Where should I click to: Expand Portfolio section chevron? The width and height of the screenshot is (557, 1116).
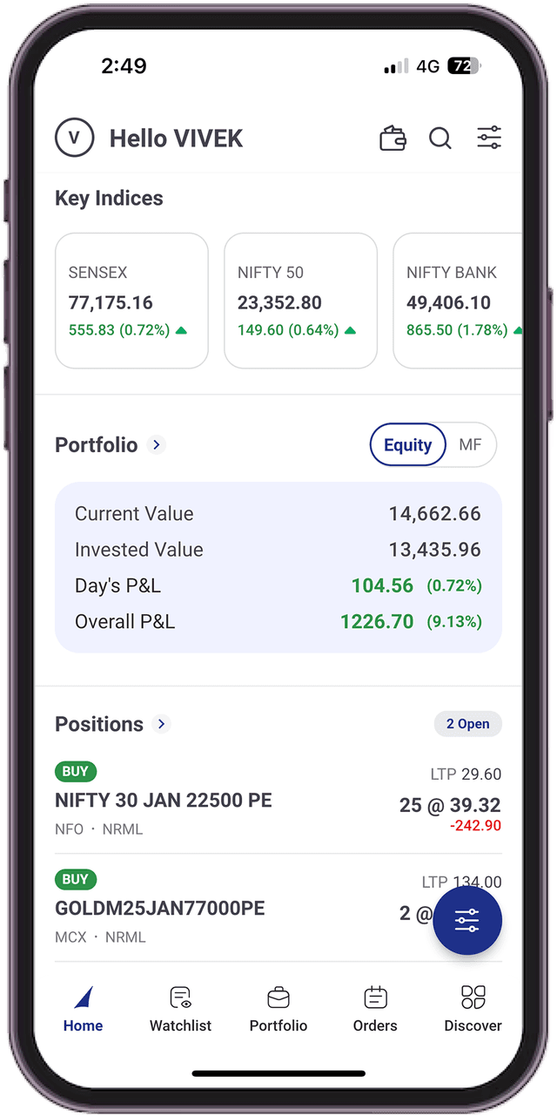[157, 445]
